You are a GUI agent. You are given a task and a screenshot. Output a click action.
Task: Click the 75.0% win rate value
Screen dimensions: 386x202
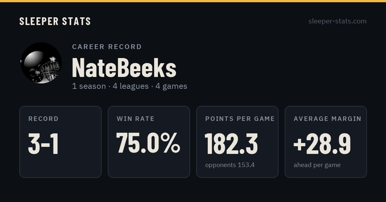148,143
